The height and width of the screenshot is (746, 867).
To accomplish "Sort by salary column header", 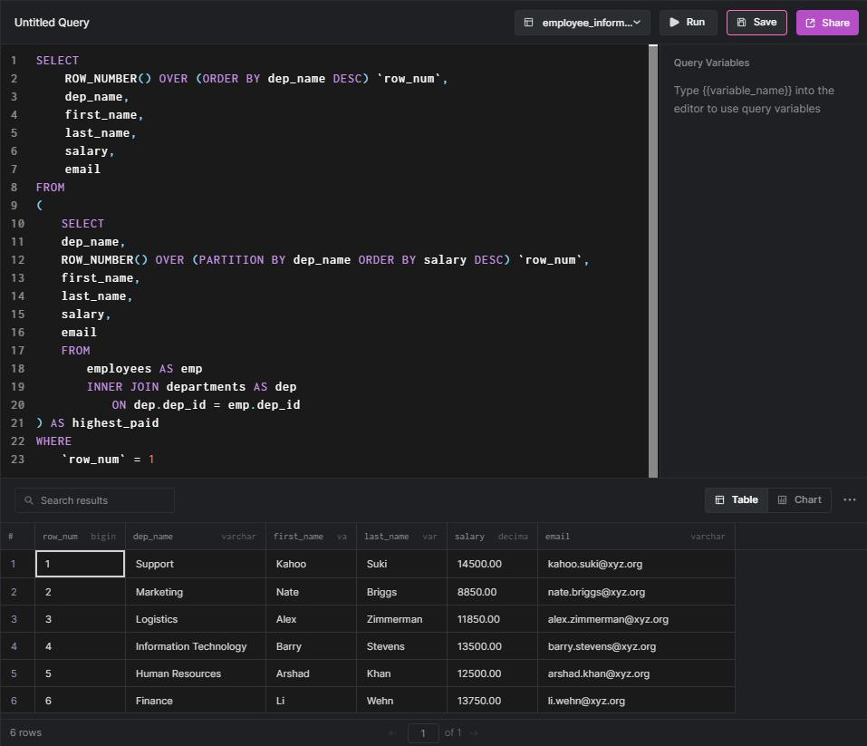I will 492,537.
